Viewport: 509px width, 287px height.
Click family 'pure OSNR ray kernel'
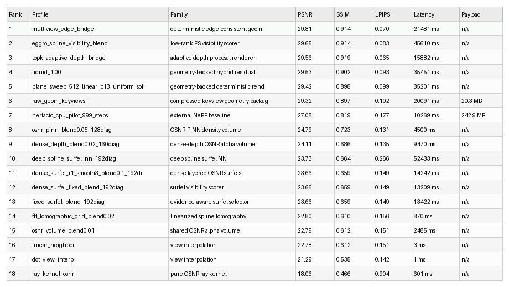(198, 274)
